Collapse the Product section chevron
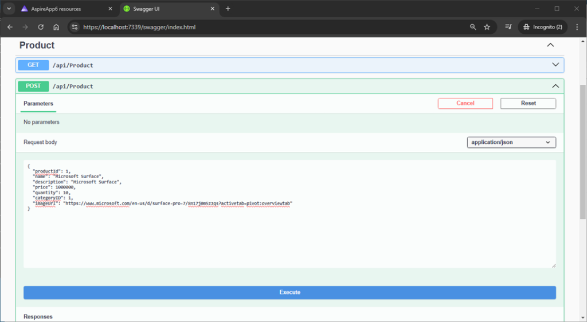This screenshot has width=587, height=322. coord(550,45)
